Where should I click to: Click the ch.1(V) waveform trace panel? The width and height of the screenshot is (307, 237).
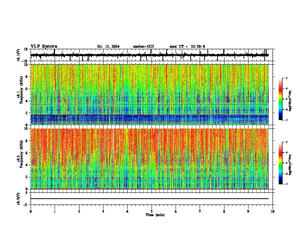coord(152,55)
